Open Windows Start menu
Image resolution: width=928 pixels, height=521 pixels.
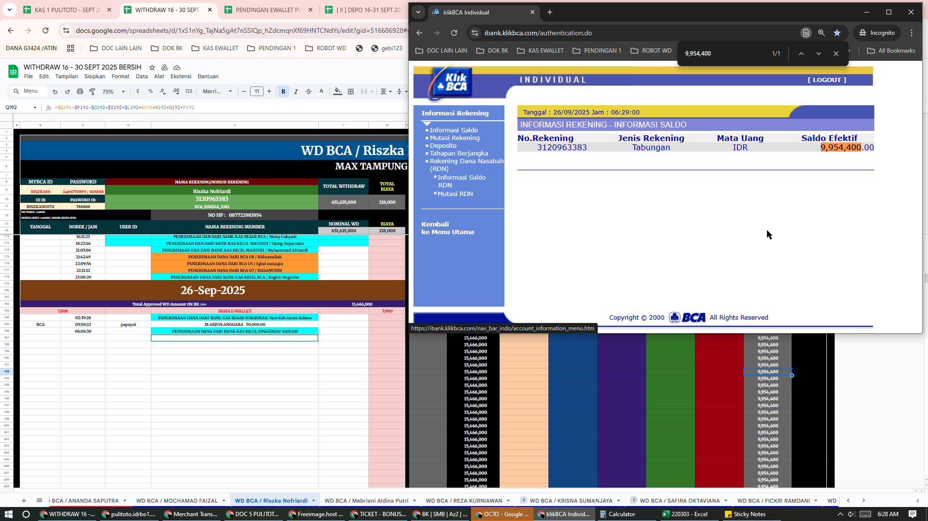tap(8, 514)
